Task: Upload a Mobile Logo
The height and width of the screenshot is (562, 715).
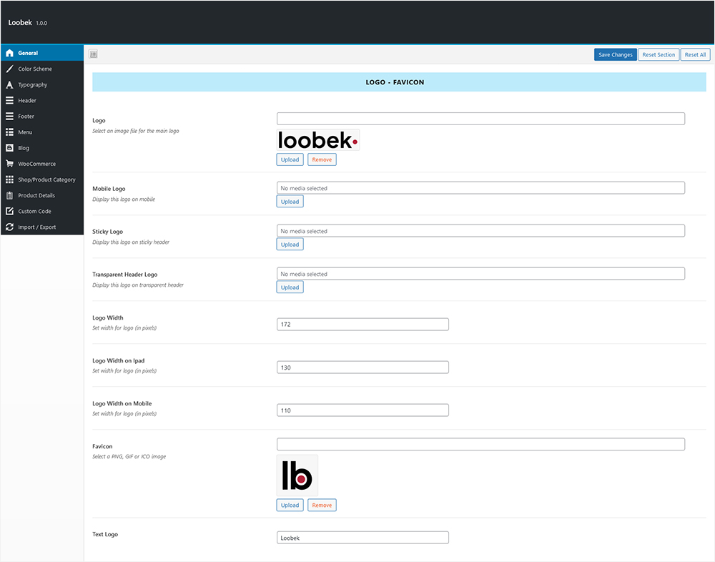Action: click(x=290, y=202)
